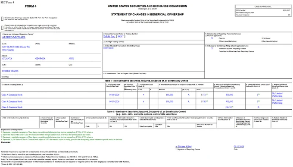Click the FORM 4 heading
The image size is (293, 167).
click(31, 6)
